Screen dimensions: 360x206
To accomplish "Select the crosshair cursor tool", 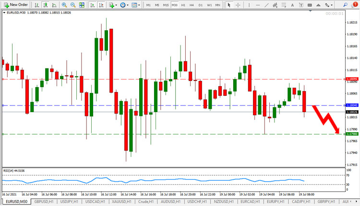I will 238,5.
